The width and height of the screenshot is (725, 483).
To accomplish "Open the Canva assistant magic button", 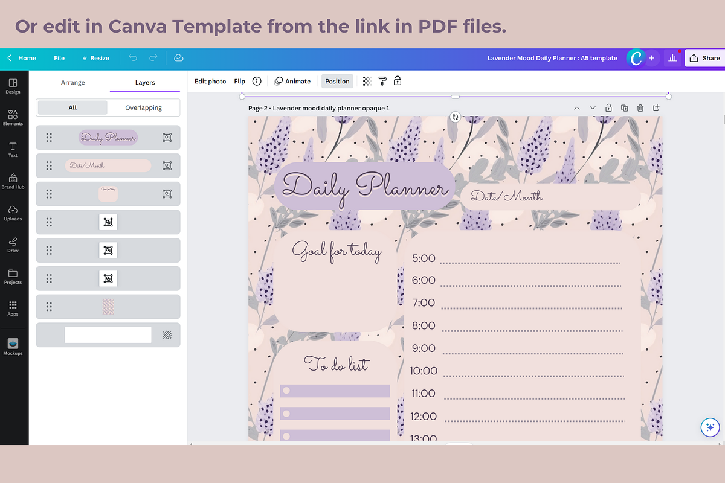I will coord(710,427).
